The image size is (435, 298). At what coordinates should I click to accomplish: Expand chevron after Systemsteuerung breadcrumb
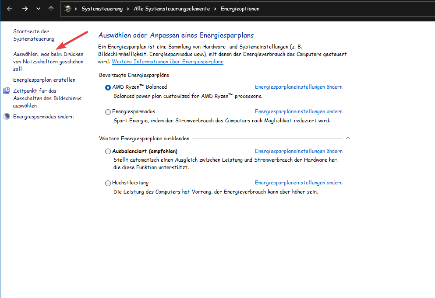pyautogui.click(x=128, y=9)
